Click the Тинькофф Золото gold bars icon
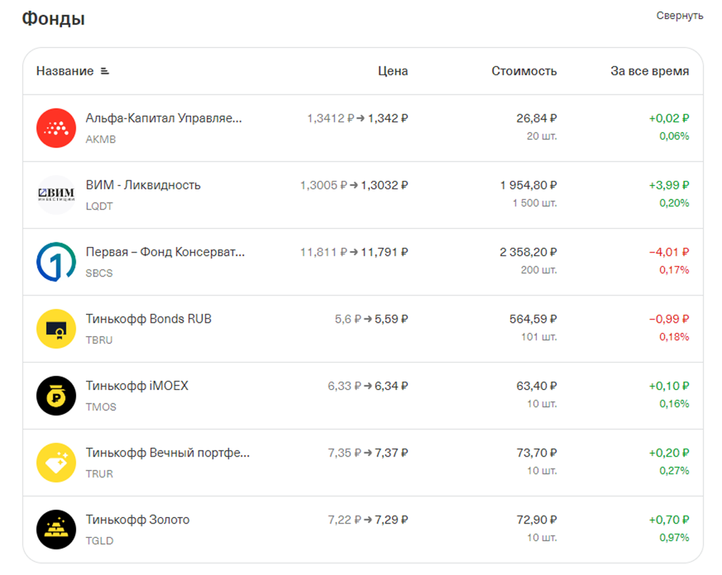Screen dimensions: 722x575 point(56,529)
